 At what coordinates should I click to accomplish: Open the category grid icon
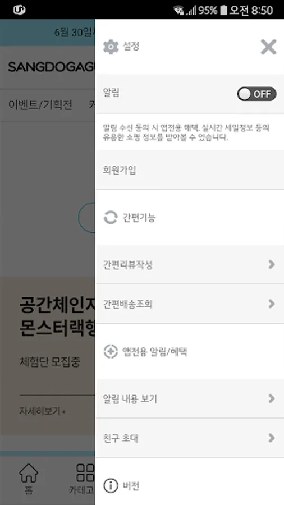pyautogui.click(x=85, y=472)
